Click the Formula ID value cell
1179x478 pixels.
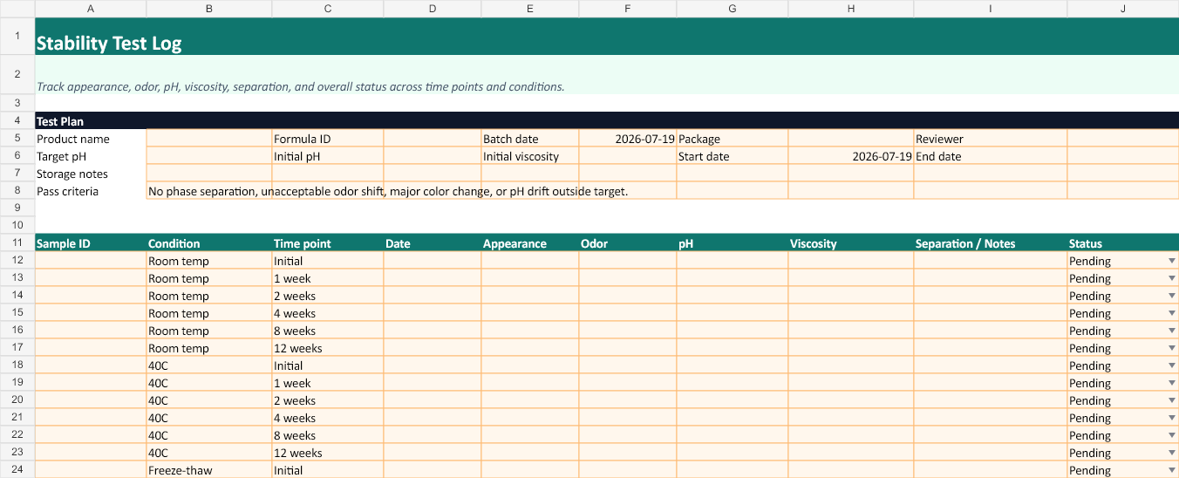pyautogui.click(x=433, y=139)
